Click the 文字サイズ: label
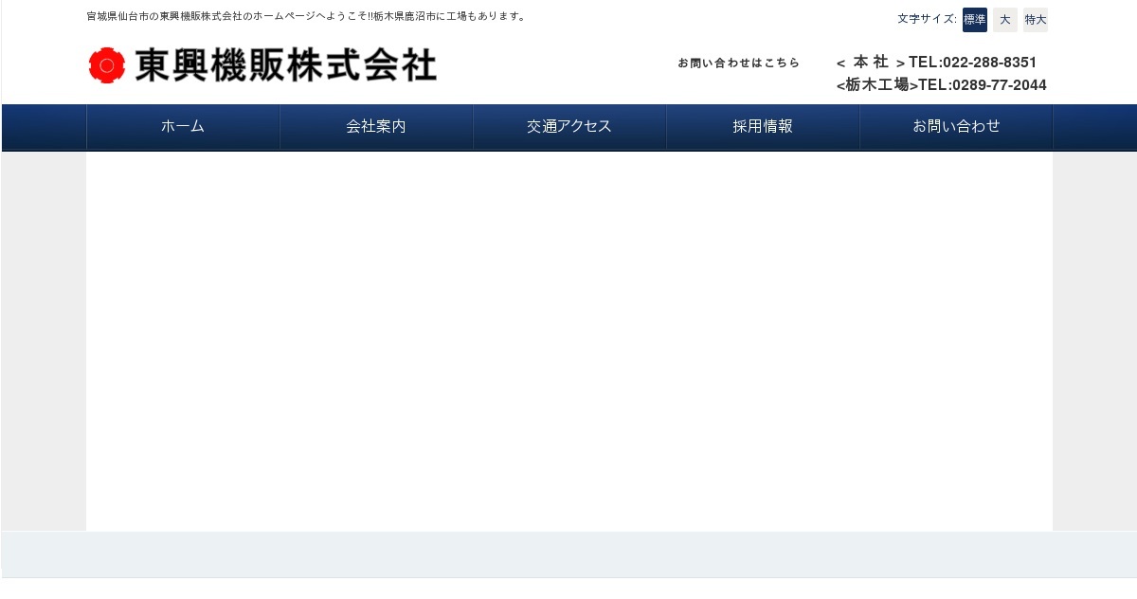Screen dimensions: 1137x599 [x=927, y=19]
